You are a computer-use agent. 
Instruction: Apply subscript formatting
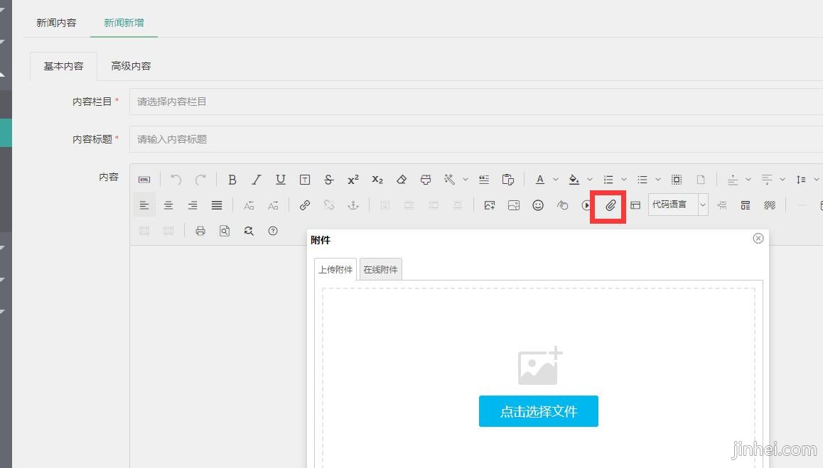(377, 180)
